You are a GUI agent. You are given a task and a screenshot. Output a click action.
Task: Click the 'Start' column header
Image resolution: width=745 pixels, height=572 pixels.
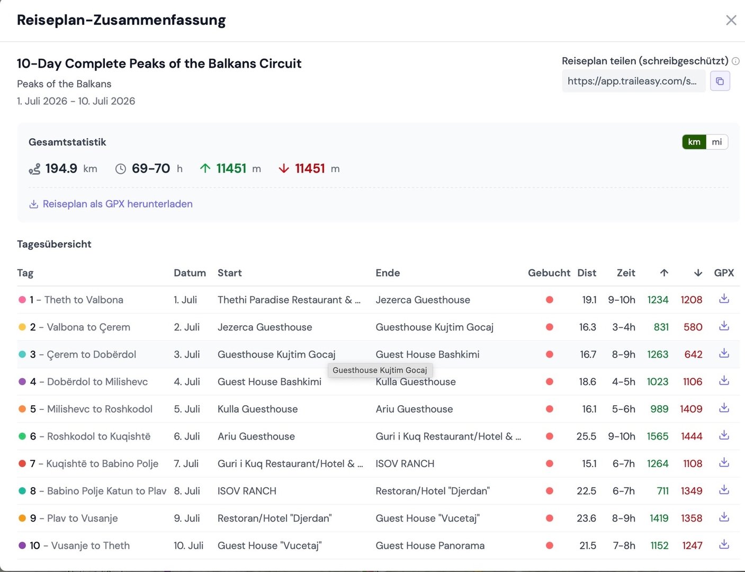pos(230,273)
